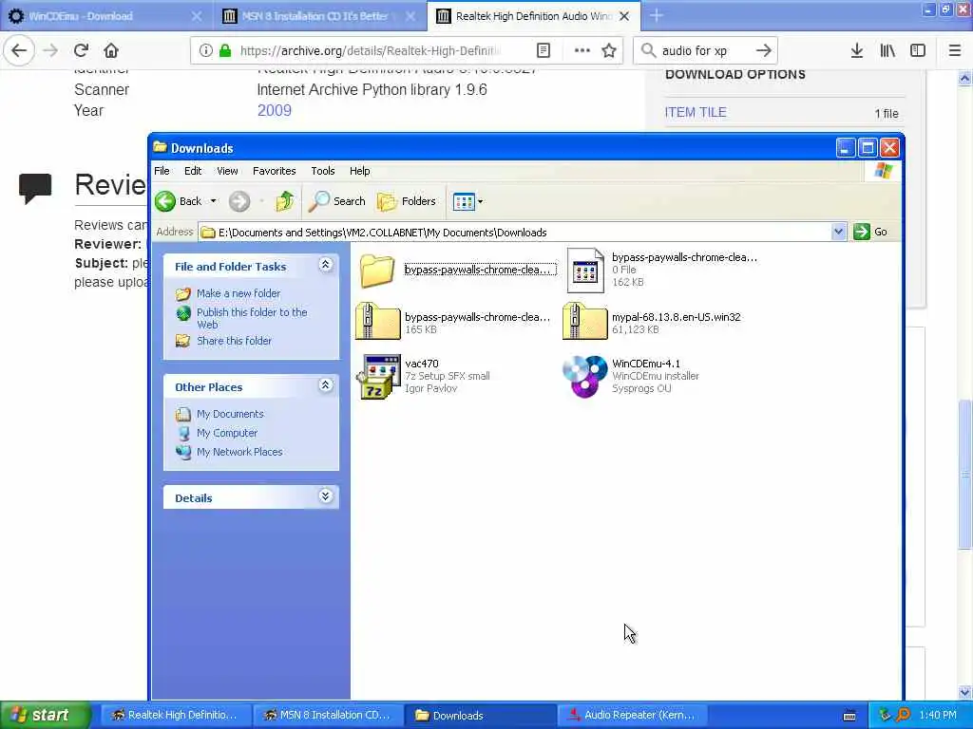This screenshot has width=973, height=729.
Task: Click Make a new folder
Action: pyautogui.click(x=238, y=293)
